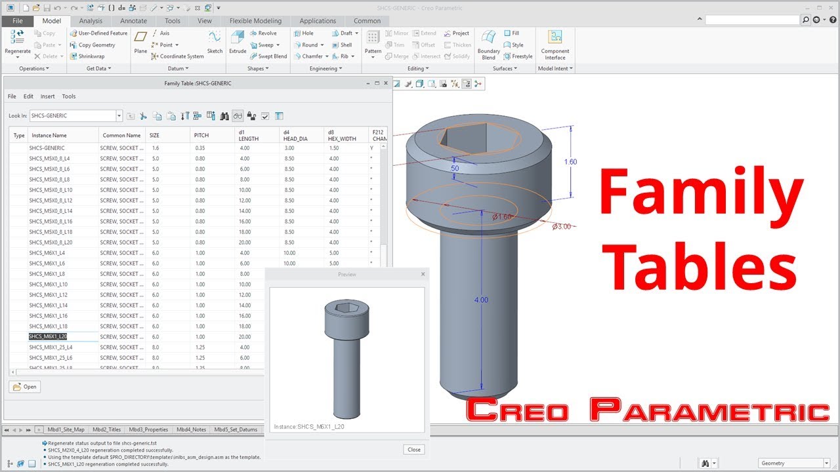Switch to the Analysis ribbon tab

click(x=91, y=21)
